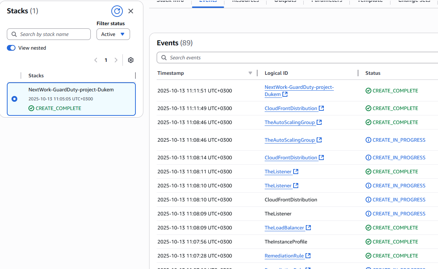The image size is (438, 269).
Task: Switch to the Resources tab
Action: [x=245, y=1]
